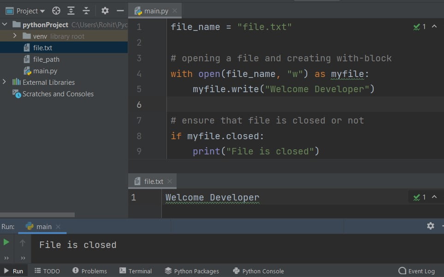The width and height of the screenshot is (444, 277).
Task: Expand the External Libraries node
Action: point(4,82)
